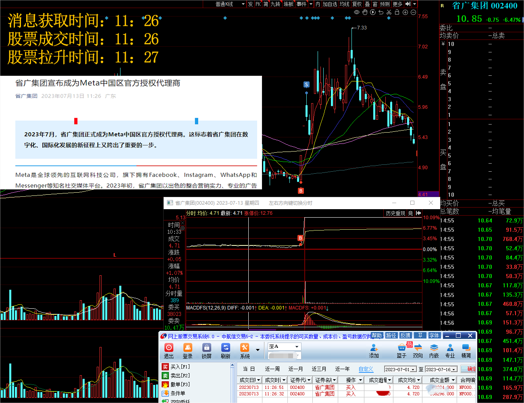Click 反馈 feedback in title bar

(x=405, y=336)
